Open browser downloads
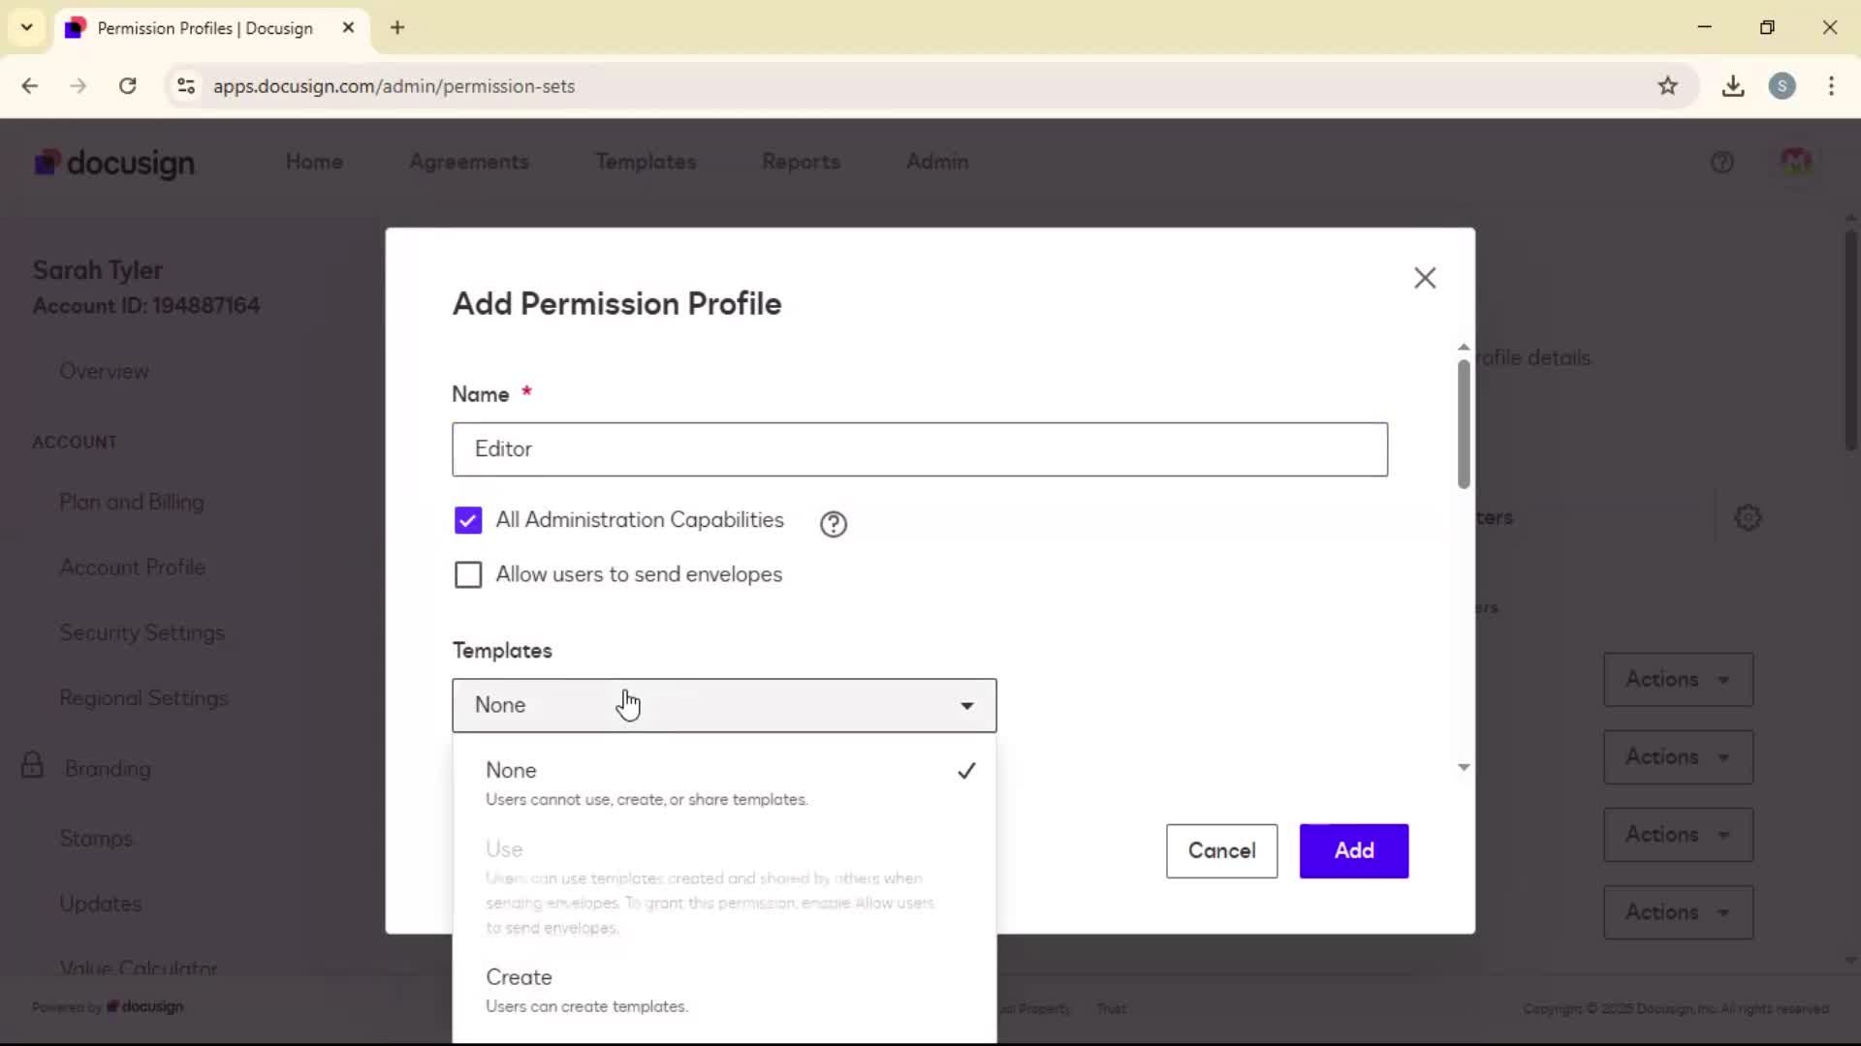The image size is (1861, 1046). tap(1733, 86)
